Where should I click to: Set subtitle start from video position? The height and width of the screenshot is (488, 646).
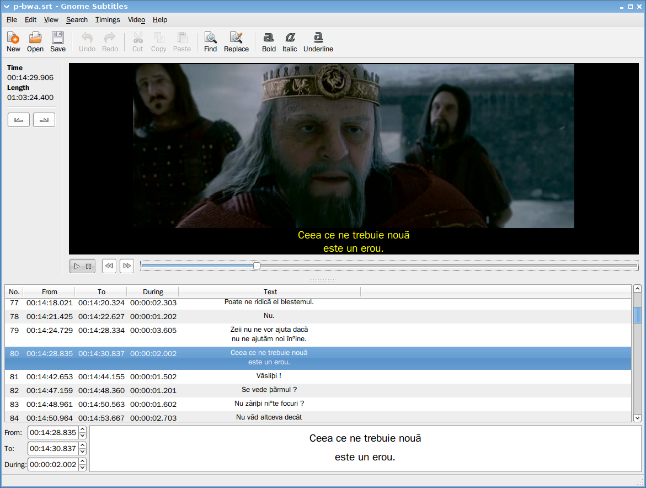(19, 120)
